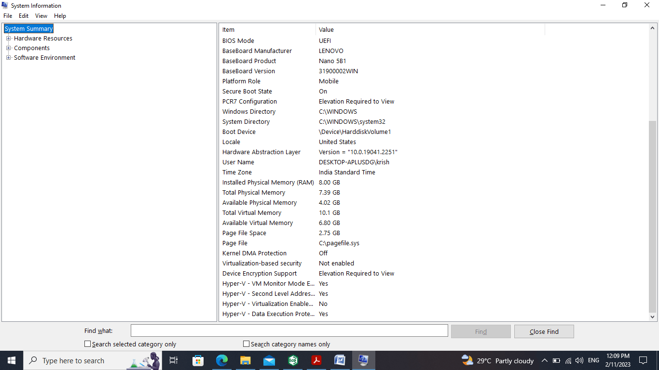Click the System Information title bar icon
This screenshot has width=659, height=370.
(5, 5)
